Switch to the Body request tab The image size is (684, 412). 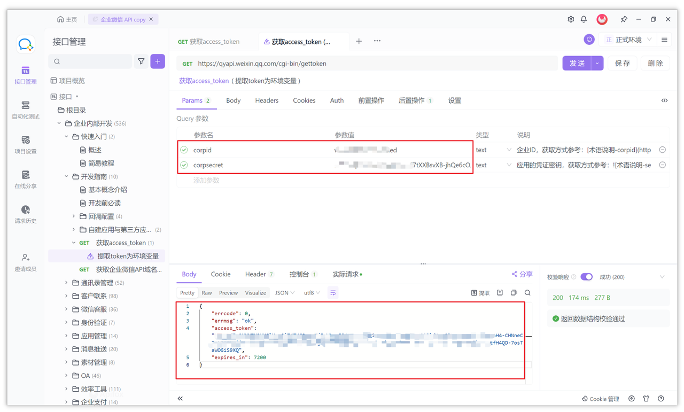point(233,100)
